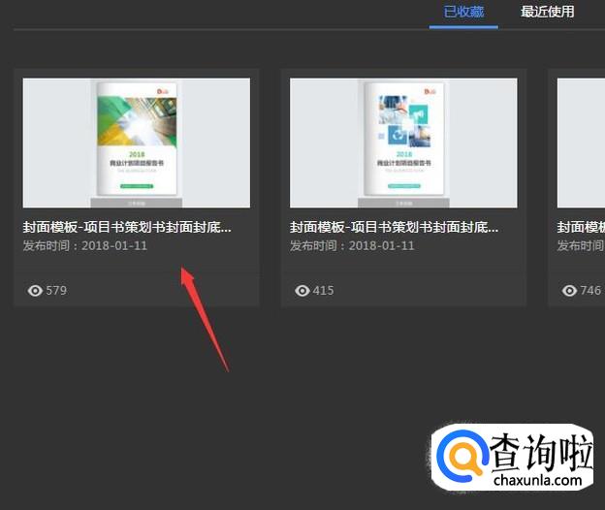
Task: Click the third card's cut-off title
Action: click(x=580, y=227)
